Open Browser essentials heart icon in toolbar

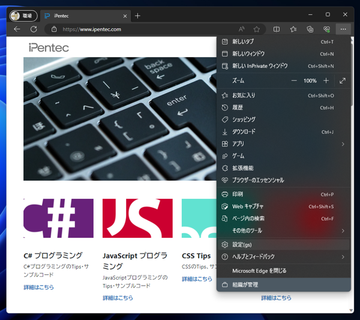(x=326, y=29)
